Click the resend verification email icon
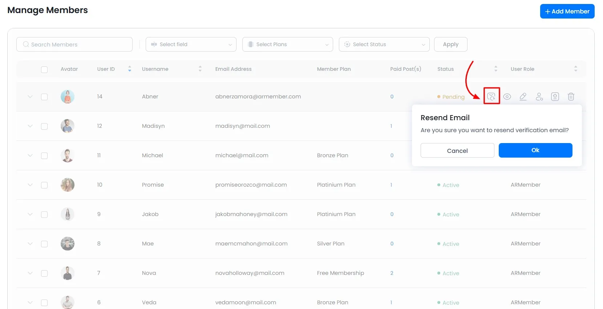603x309 pixels. tap(491, 96)
